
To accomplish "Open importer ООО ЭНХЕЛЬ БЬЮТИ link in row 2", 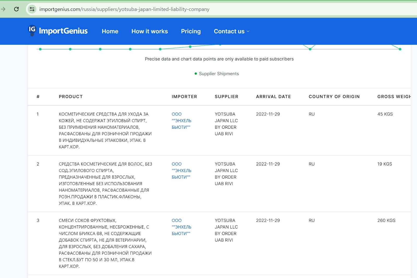I will coord(181,170).
